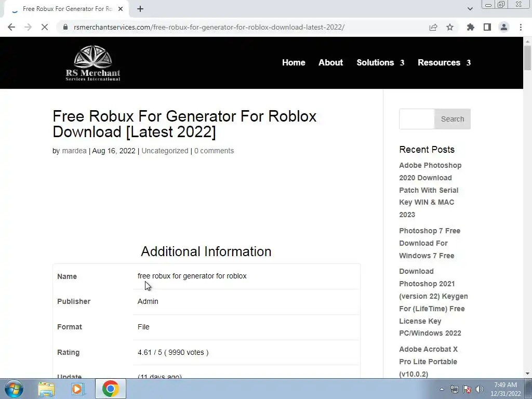Open a new tab with plus

(x=140, y=9)
